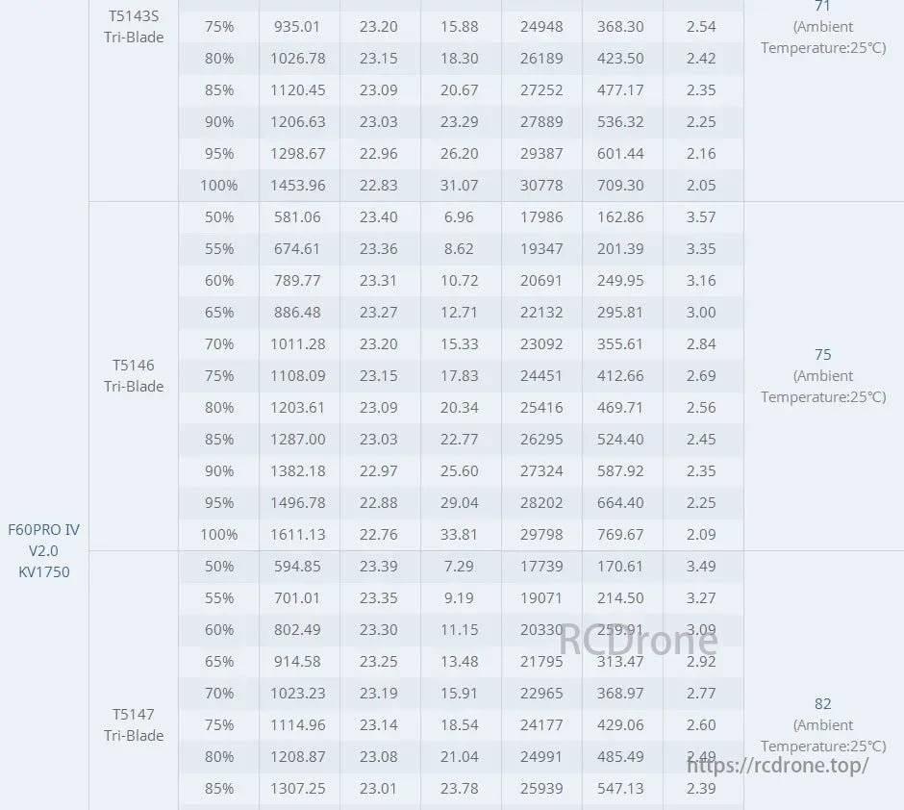The width and height of the screenshot is (904, 810).
Task: Click the RPM value 25939
Action: click(x=541, y=789)
